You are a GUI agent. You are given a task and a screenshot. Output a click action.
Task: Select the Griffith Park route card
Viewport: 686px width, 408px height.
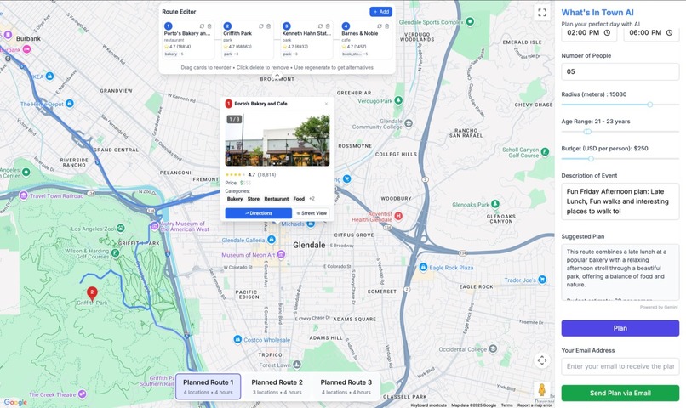(x=247, y=42)
